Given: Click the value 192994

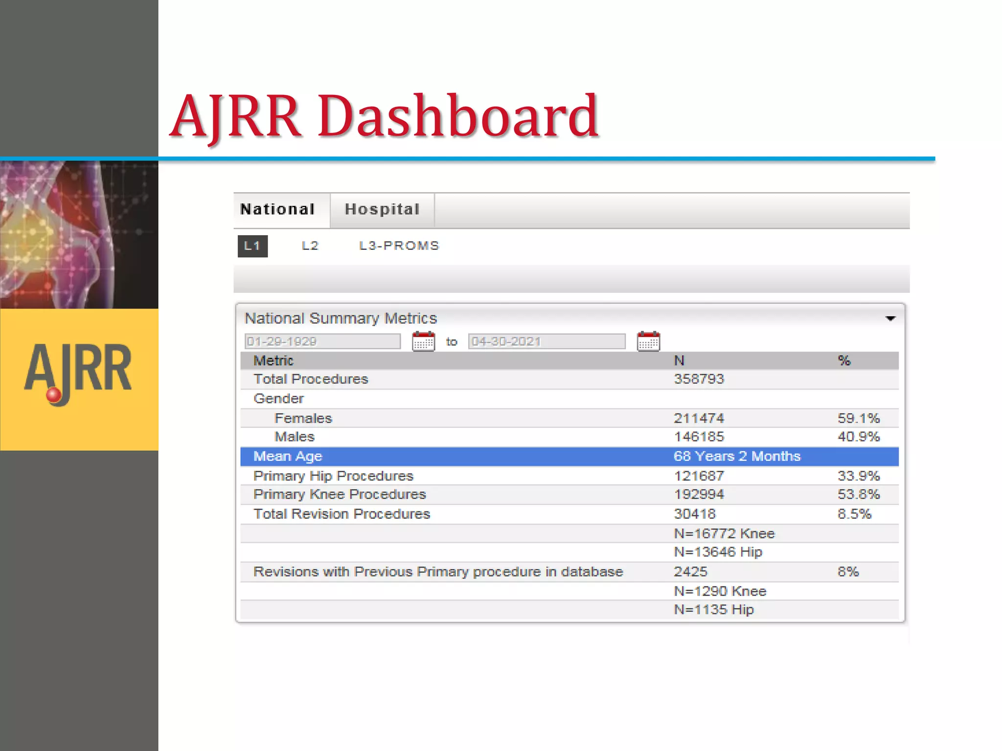Looking at the screenshot, I should click(x=699, y=494).
